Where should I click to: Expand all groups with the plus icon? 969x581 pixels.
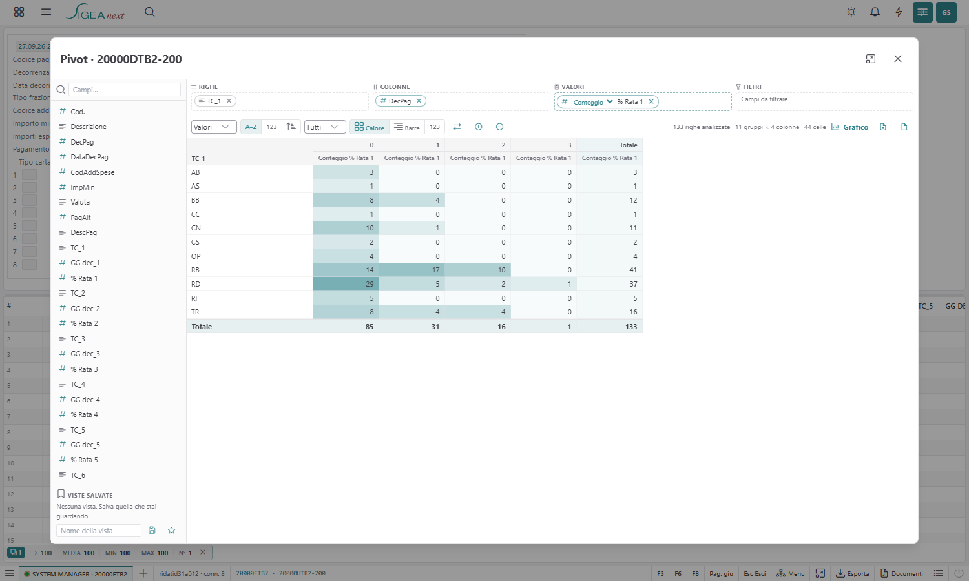click(479, 127)
